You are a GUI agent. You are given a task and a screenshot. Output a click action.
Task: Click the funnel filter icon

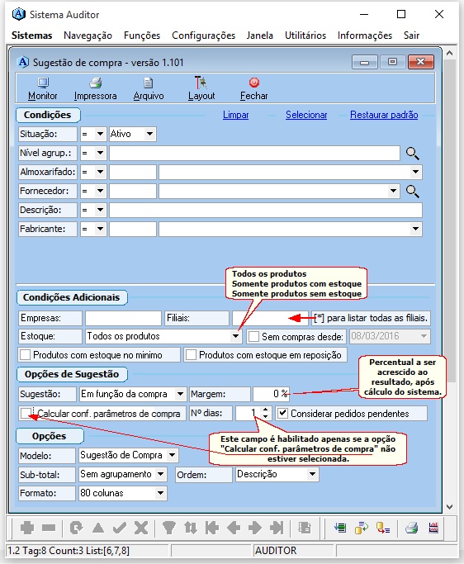click(x=168, y=528)
